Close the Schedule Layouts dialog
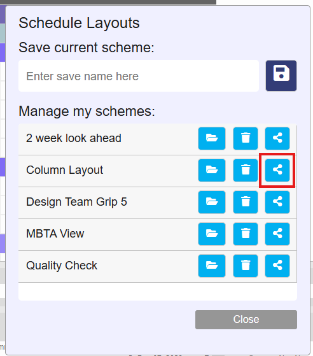 pyautogui.click(x=246, y=320)
